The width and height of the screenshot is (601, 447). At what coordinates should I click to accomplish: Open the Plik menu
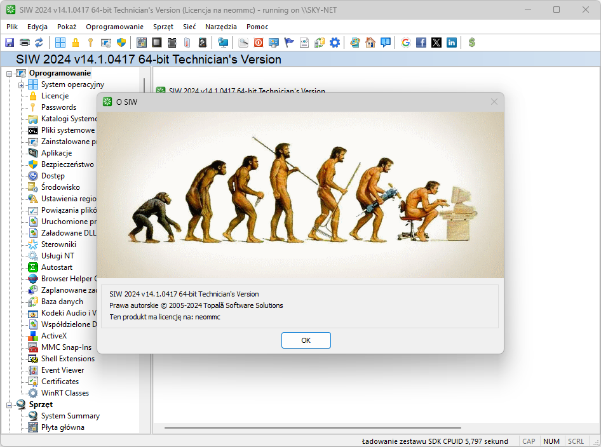click(12, 27)
